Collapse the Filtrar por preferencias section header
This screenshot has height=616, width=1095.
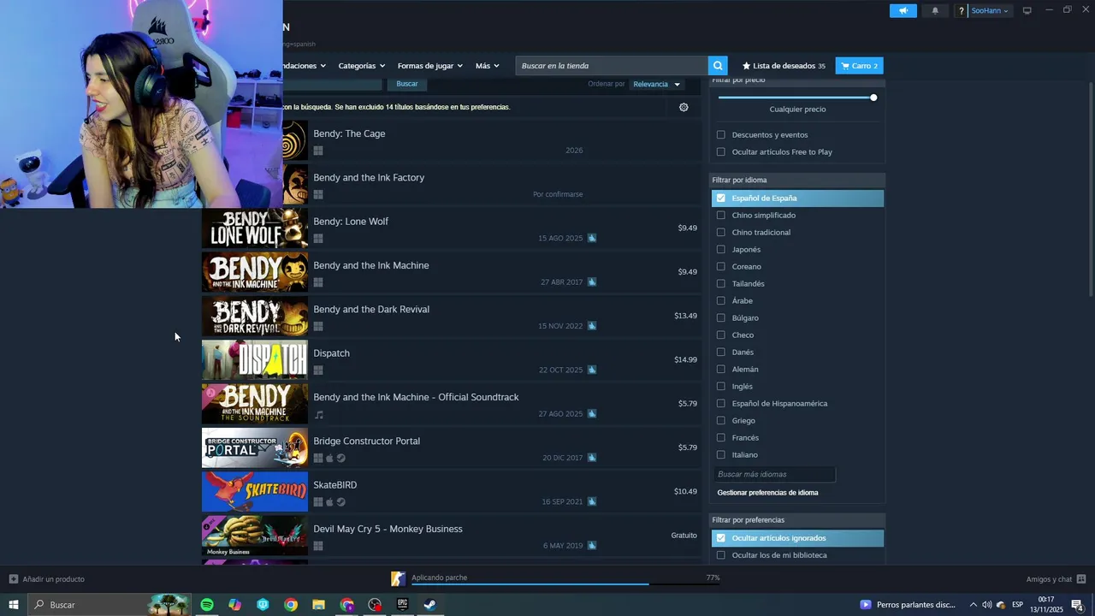(797, 520)
